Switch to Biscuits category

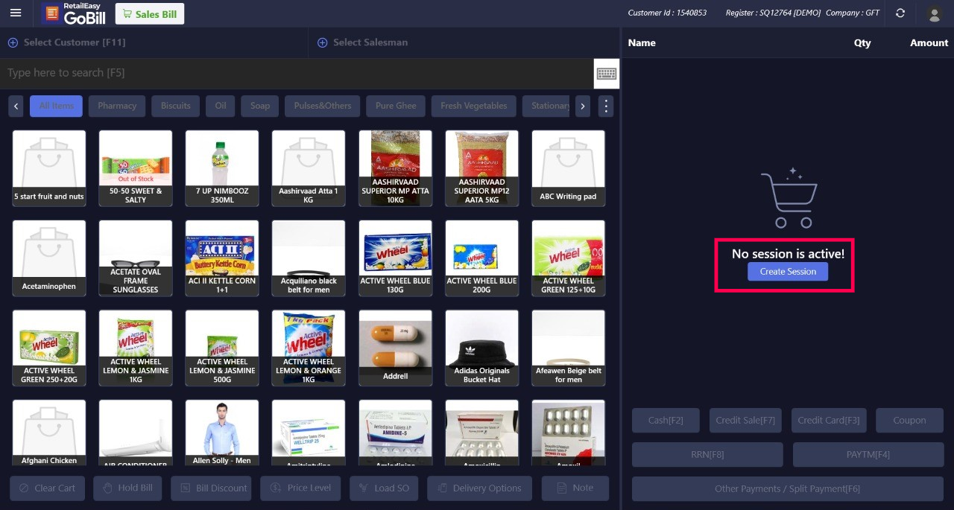[x=176, y=106]
